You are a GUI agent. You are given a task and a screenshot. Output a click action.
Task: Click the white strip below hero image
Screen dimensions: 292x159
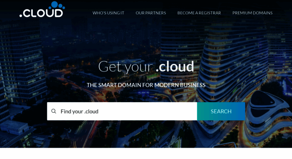pyautogui.click(x=146, y=153)
